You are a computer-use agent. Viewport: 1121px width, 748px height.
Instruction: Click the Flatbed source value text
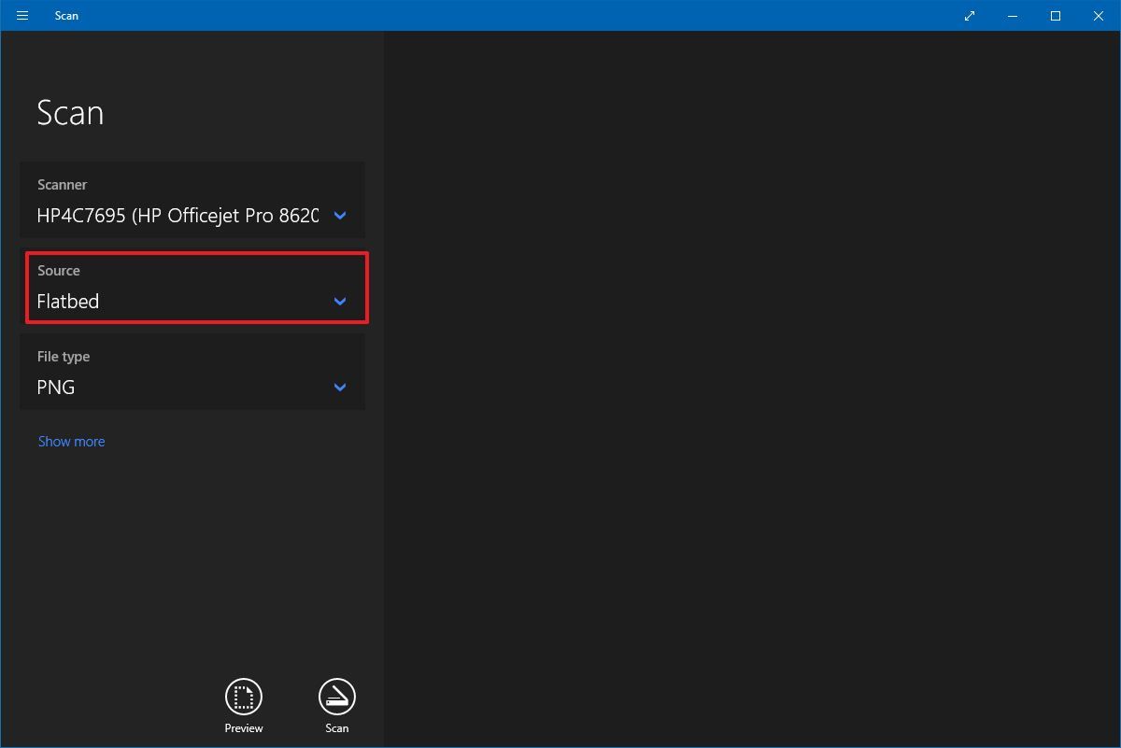[x=67, y=301]
